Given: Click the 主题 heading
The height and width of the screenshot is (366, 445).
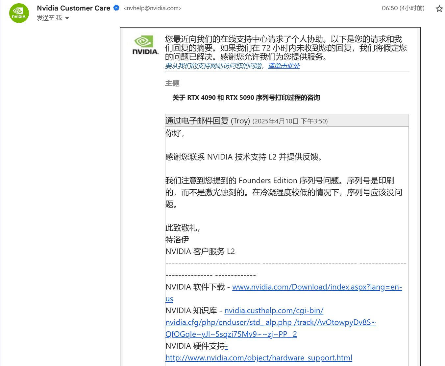Looking at the screenshot, I should [172, 83].
